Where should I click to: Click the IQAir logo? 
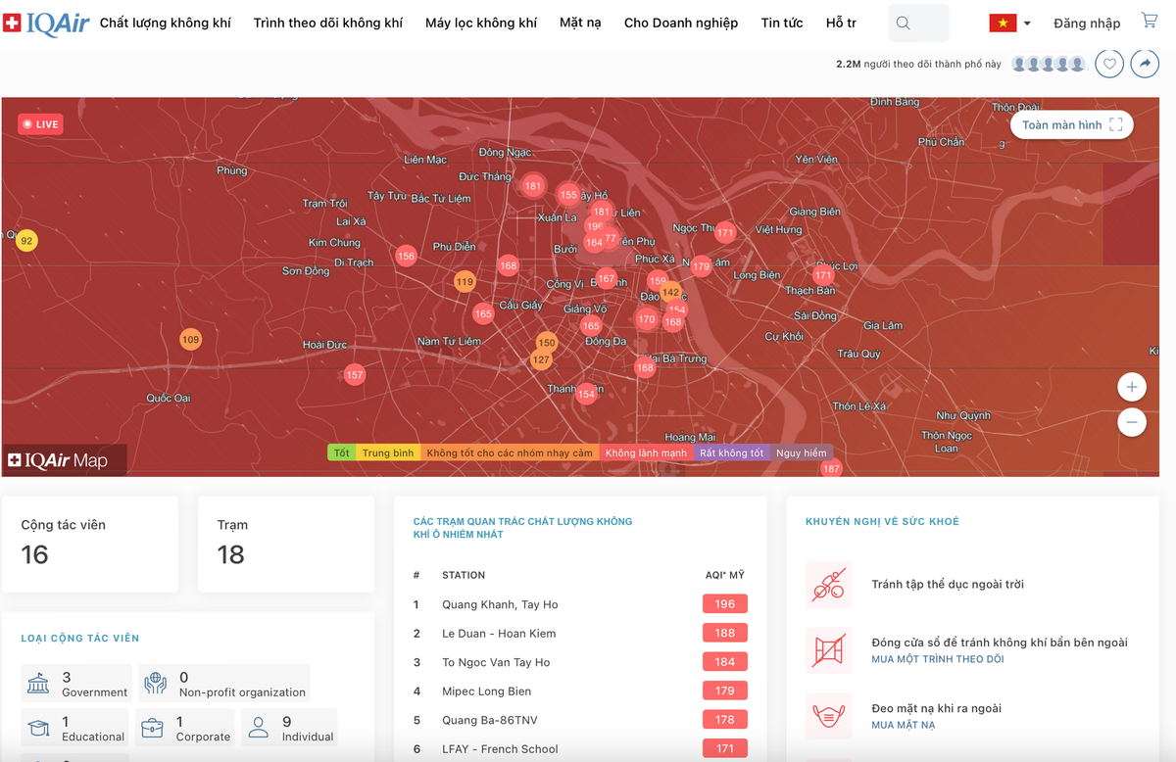click(x=47, y=22)
